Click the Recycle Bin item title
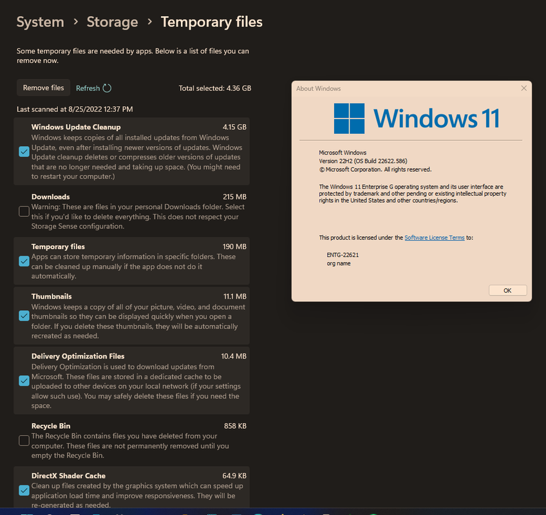The image size is (546, 515). (51, 426)
